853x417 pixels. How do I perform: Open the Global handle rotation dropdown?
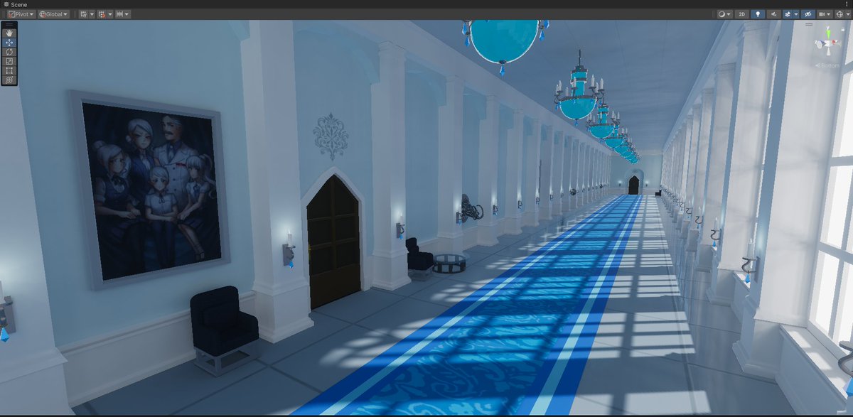[53, 14]
